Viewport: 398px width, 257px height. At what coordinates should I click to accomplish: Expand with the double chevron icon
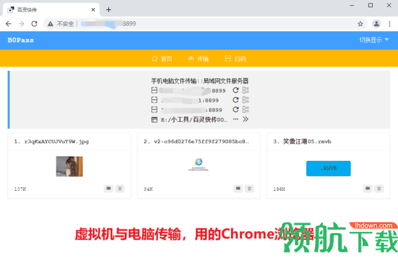(245, 119)
